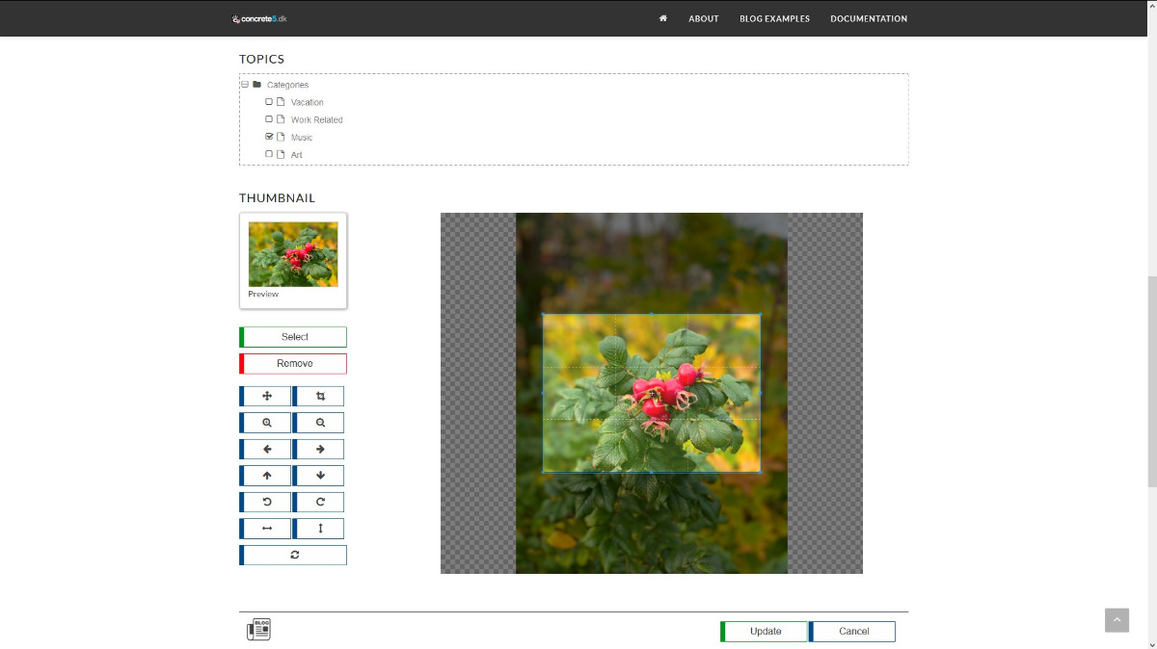Click the thumbnail Preview image
The image size is (1157, 649).
[293, 254]
